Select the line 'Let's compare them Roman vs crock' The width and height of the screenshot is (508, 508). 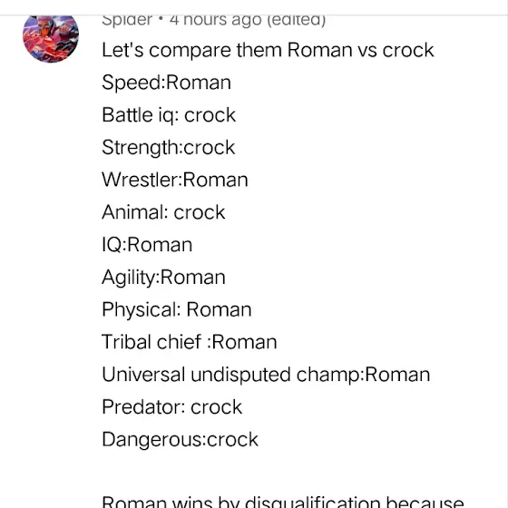[x=268, y=51]
